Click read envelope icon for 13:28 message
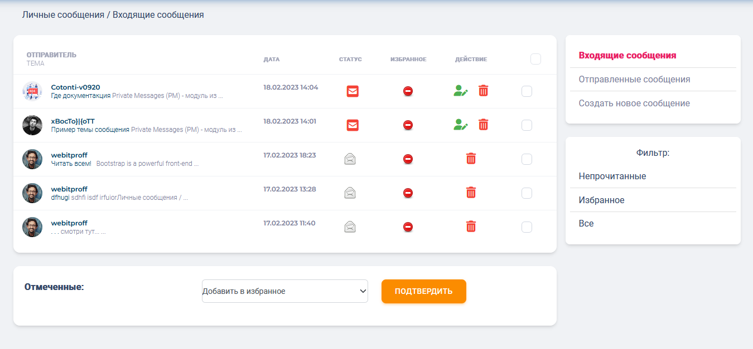Viewport: 753px width, 349px height. [350, 193]
